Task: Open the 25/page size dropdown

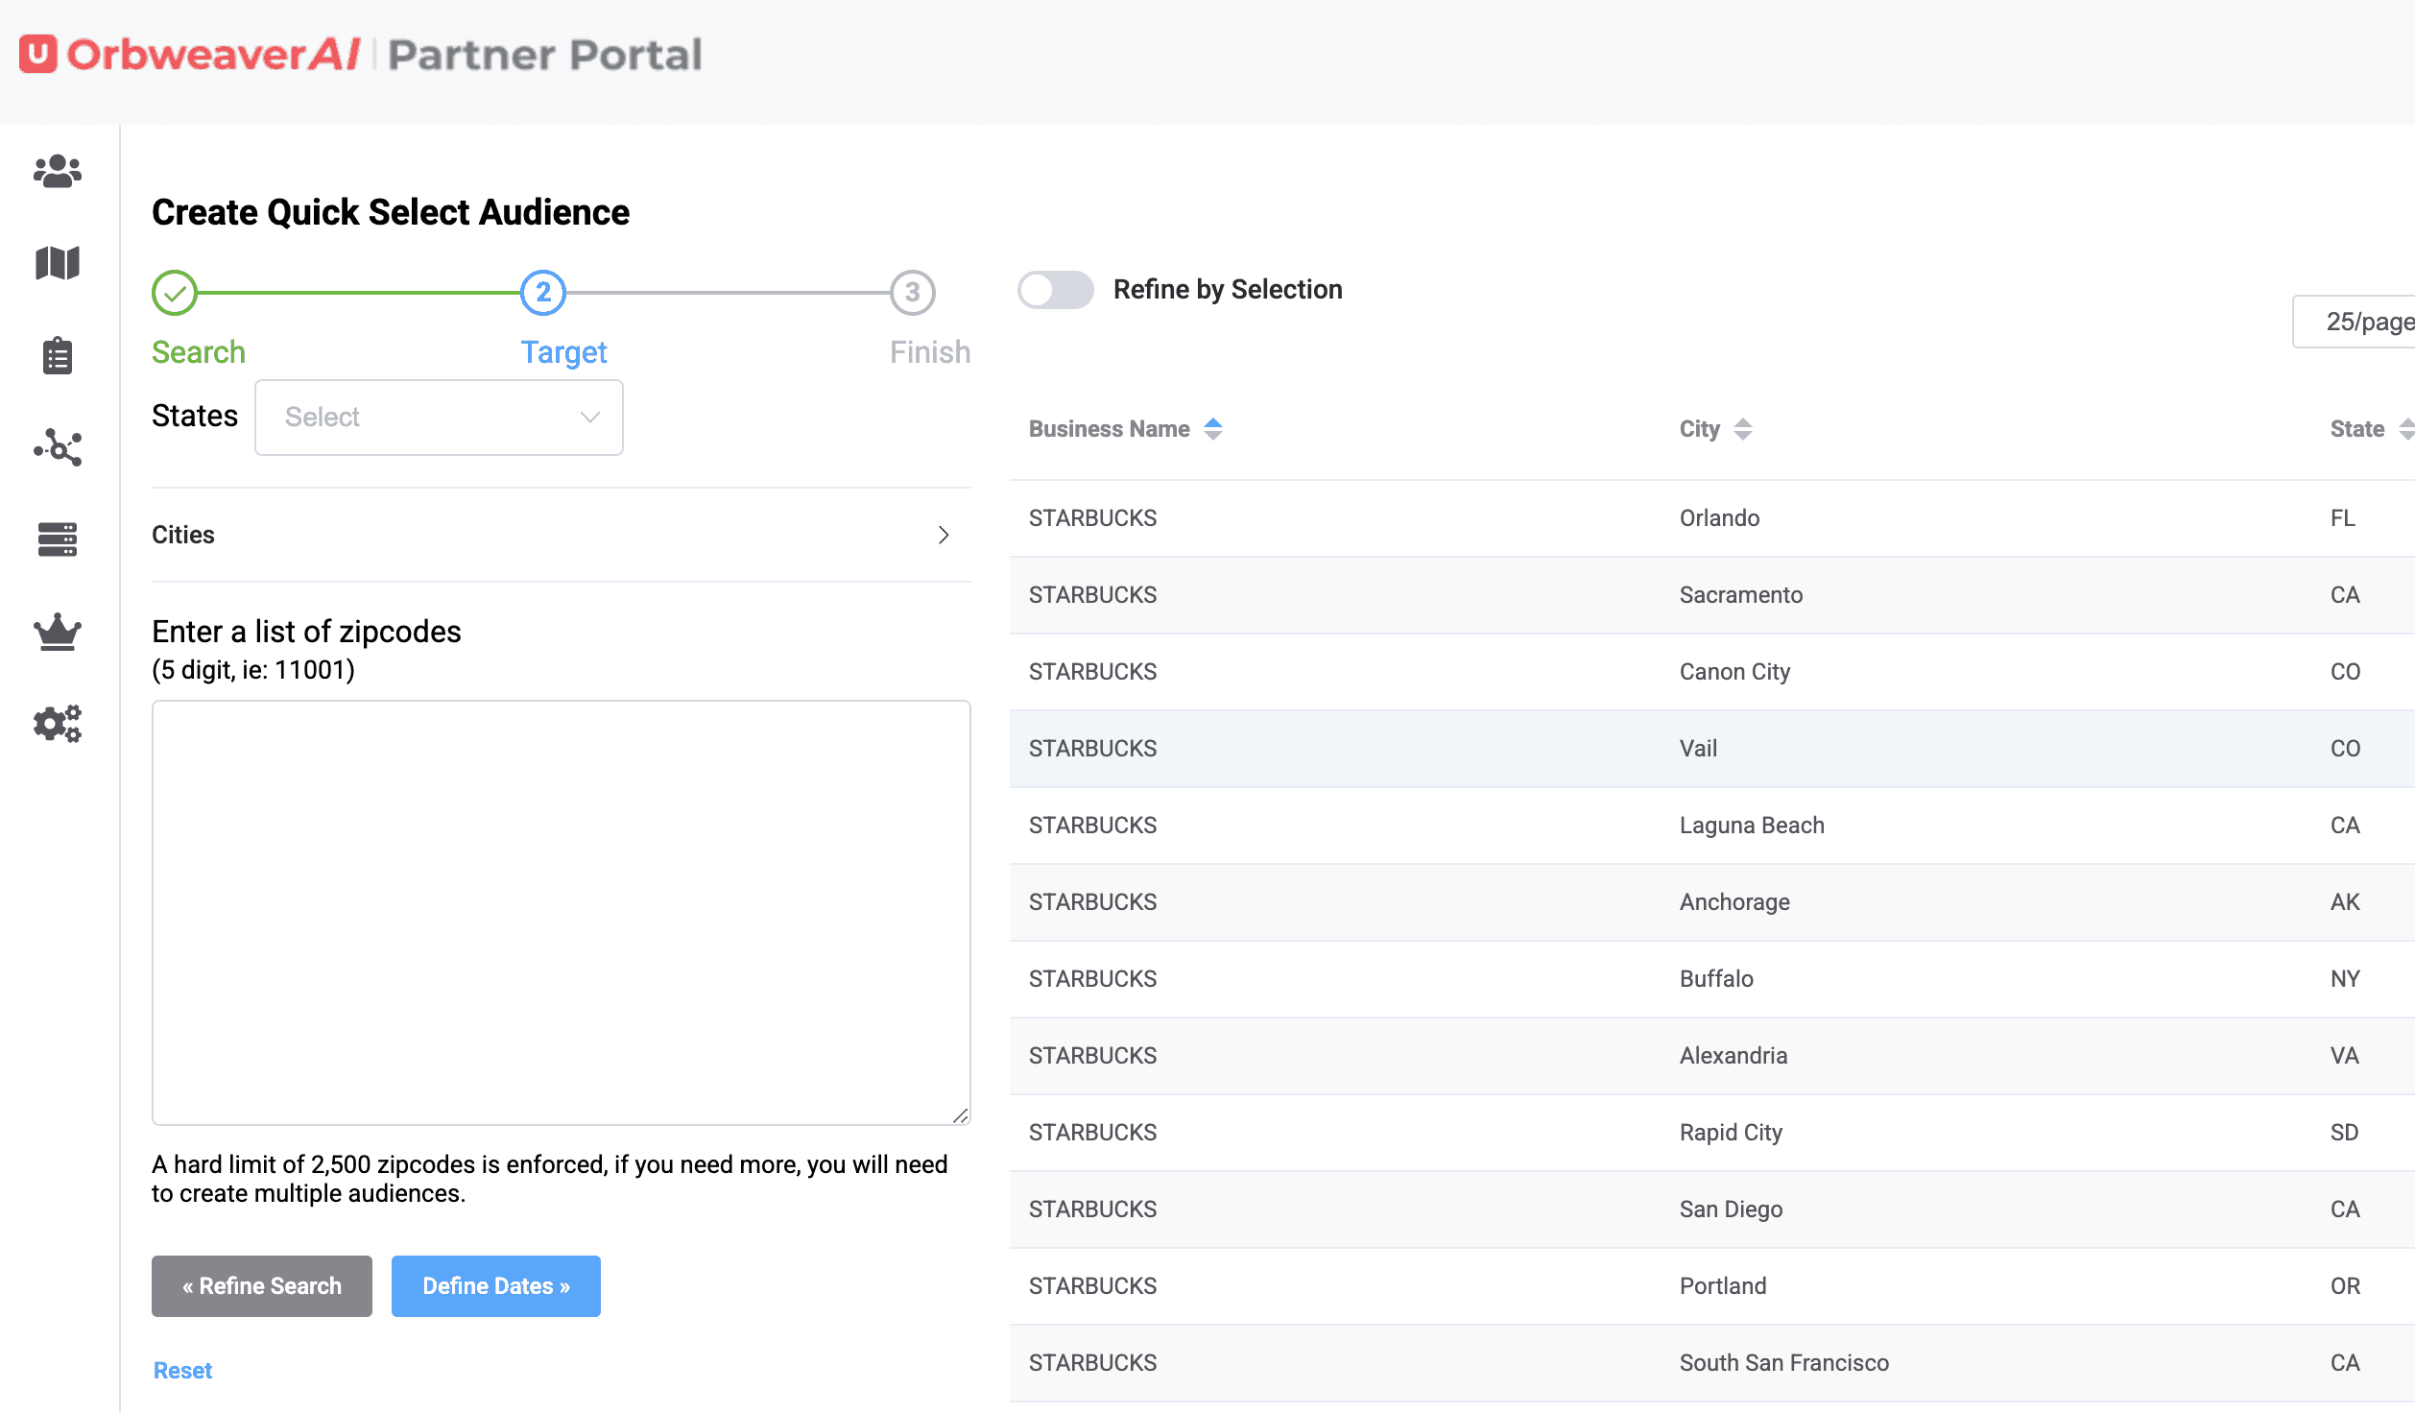Action: pyautogui.click(x=2361, y=322)
